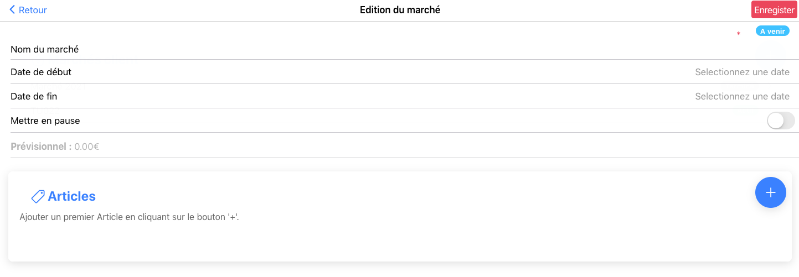Open the Date de fin date picker

point(741,96)
